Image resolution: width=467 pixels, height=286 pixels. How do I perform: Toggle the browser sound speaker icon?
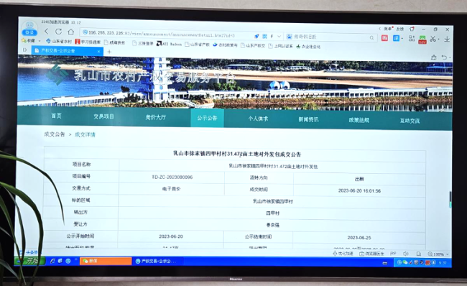click(405, 254)
